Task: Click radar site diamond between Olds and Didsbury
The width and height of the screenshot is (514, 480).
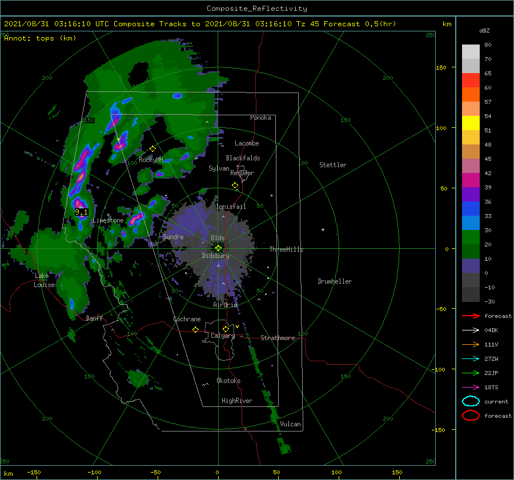Action: [218, 248]
